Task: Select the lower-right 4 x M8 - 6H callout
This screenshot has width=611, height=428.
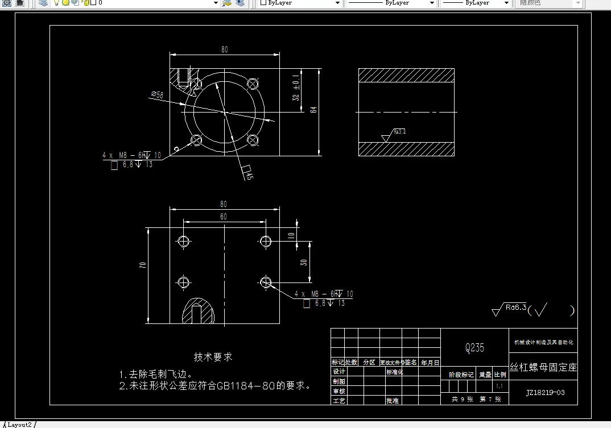Action: coord(324,299)
